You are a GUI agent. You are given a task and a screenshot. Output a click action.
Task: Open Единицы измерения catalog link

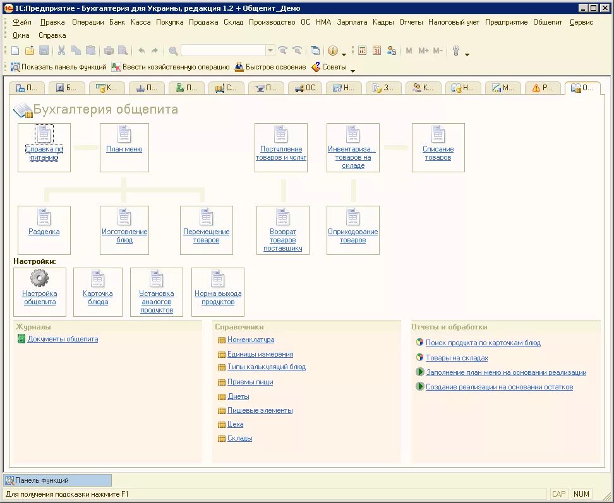pyautogui.click(x=260, y=354)
